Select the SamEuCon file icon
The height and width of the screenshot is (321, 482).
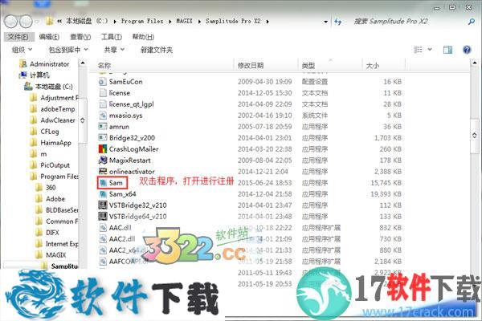[x=103, y=82]
